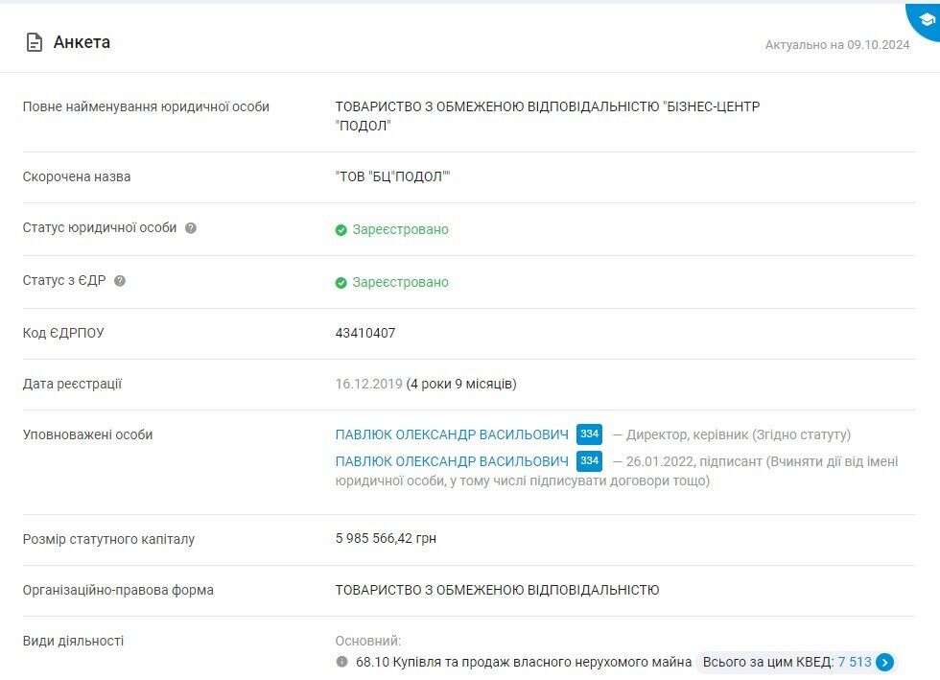940x680 pixels.
Task: Click the company full name text
Action: [x=548, y=116]
